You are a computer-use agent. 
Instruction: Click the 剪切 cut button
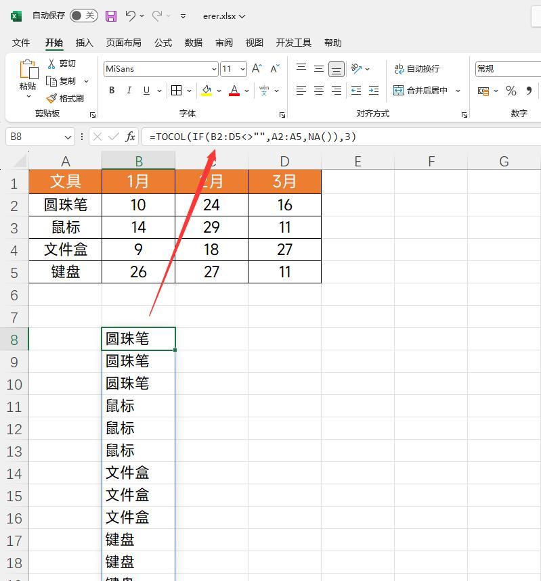pos(62,64)
